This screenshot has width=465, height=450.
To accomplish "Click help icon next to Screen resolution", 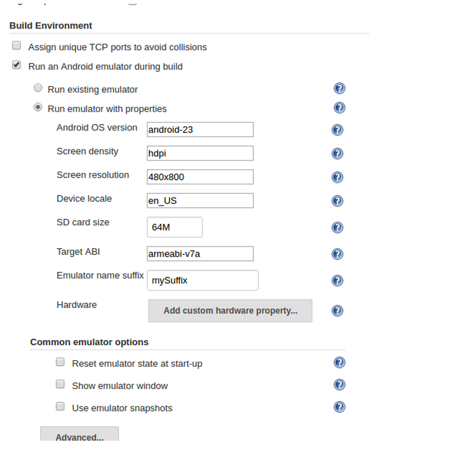I will [337, 178].
